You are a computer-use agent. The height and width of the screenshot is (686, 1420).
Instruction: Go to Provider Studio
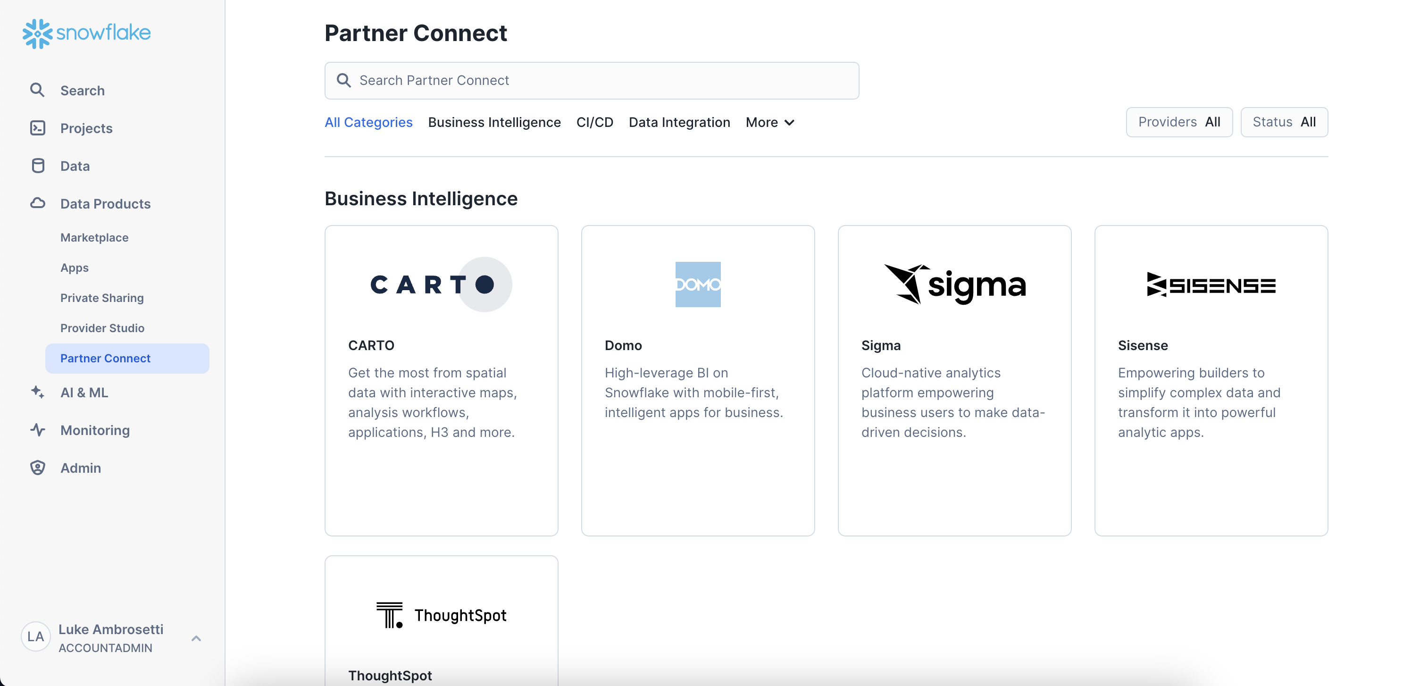click(x=102, y=328)
